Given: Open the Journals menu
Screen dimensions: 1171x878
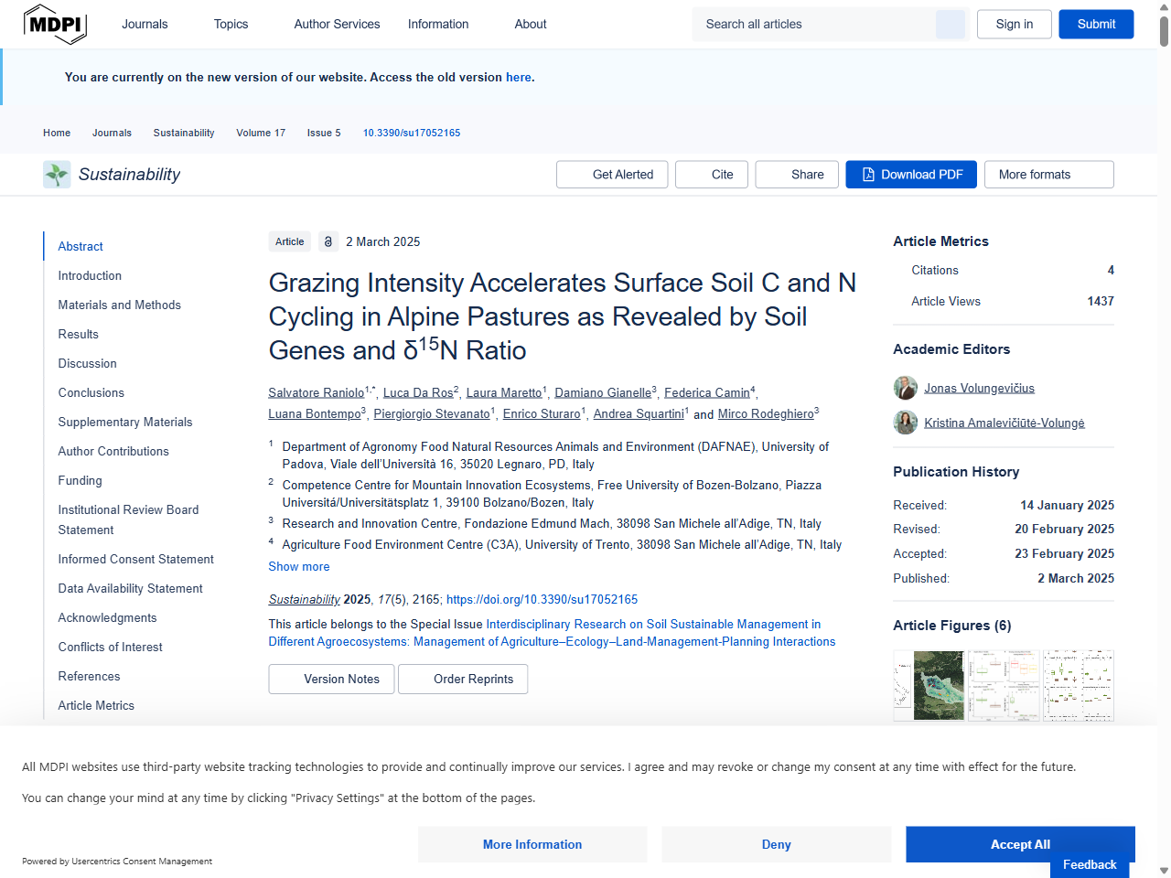Looking at the screenshot, I should click(145, 25).
